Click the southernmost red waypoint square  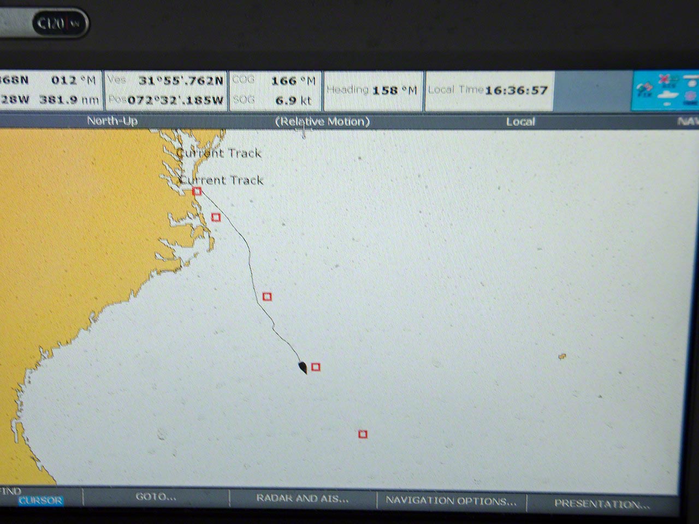(363, 434)
